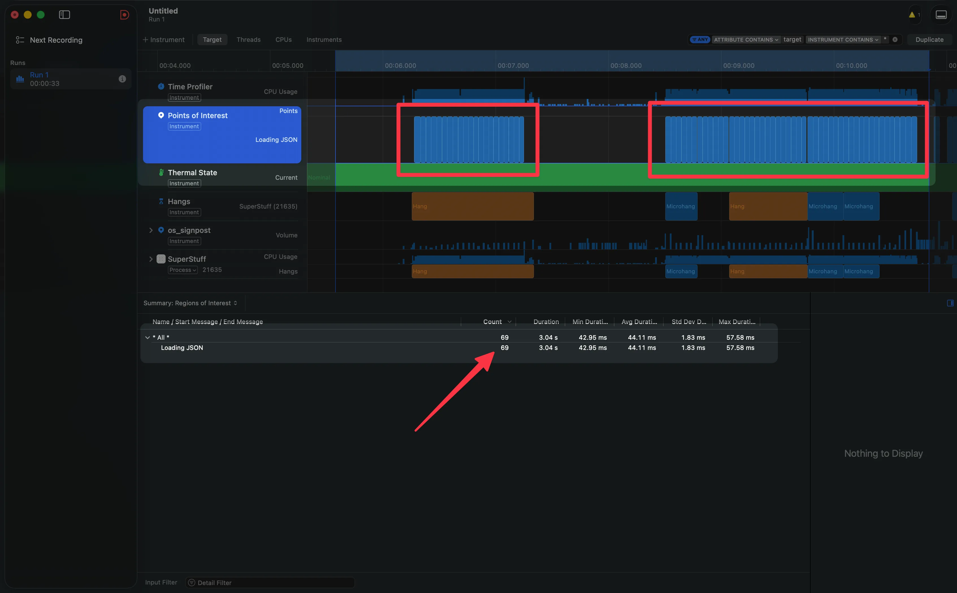Viewport: 957px width, 593px height.
Task: Click the bar chart icon beside Run 1
Action: 20,79
